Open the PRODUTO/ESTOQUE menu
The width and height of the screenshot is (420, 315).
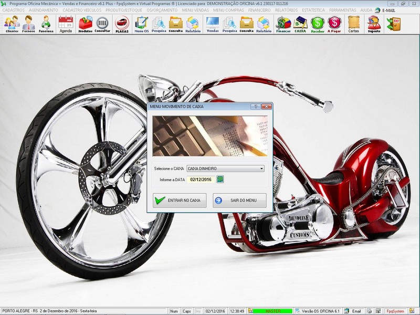coord(124,10)
